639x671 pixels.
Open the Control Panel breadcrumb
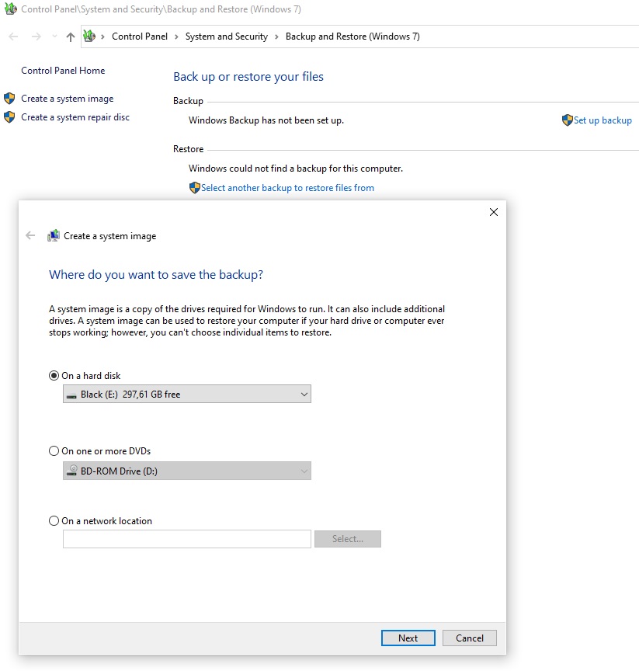pyautogui.click(x=140, y=37)
